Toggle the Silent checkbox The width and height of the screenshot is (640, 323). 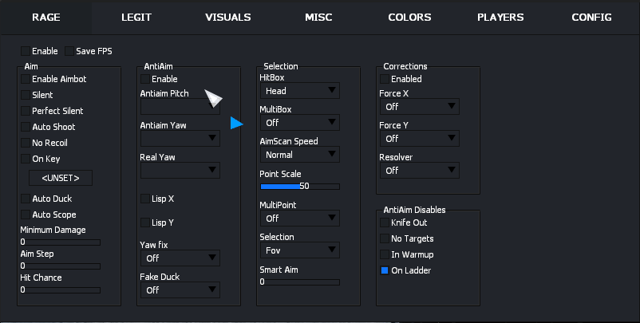click(26, 95)
